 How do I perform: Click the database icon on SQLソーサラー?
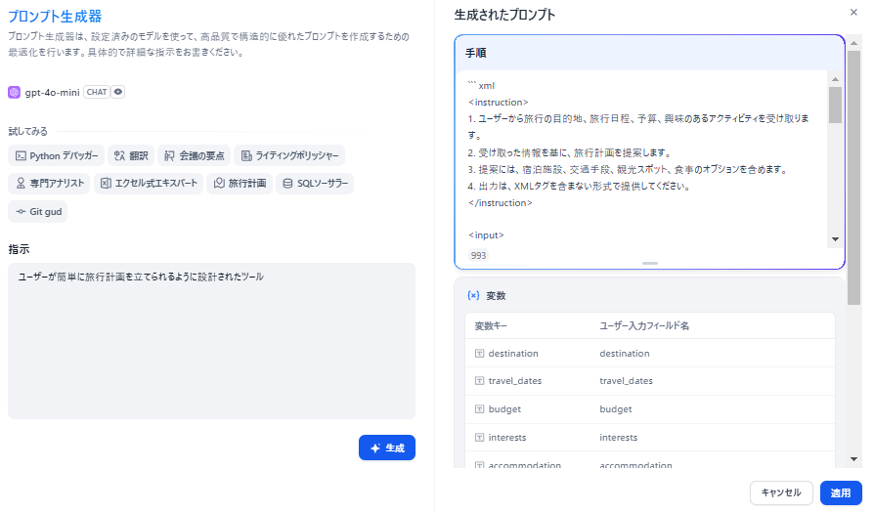click(287, 184)
